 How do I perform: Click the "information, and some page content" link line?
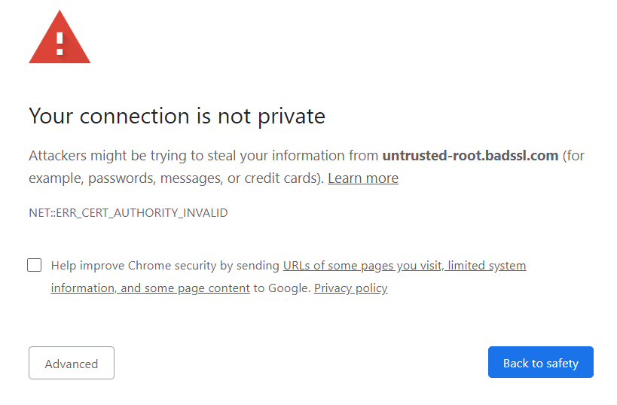pyautogui.click(x=150, y=288)
